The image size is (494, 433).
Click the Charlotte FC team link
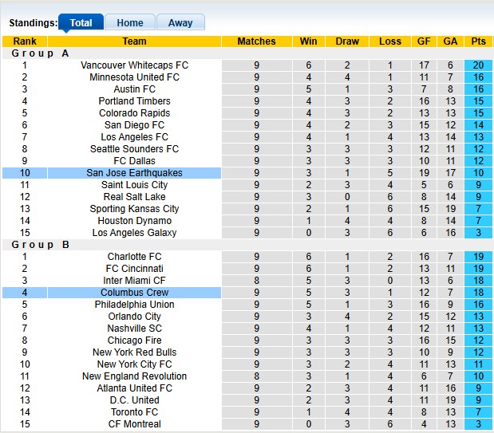(x=134, y=257)
